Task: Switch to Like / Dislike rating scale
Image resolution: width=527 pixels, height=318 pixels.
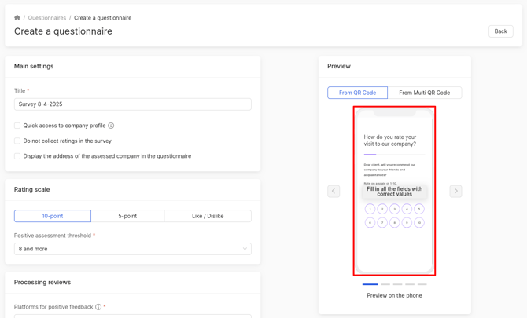Action: [x=208, y=216]
